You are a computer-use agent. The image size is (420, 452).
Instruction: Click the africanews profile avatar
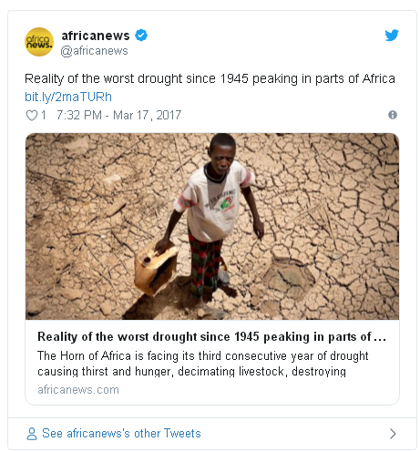39,42
